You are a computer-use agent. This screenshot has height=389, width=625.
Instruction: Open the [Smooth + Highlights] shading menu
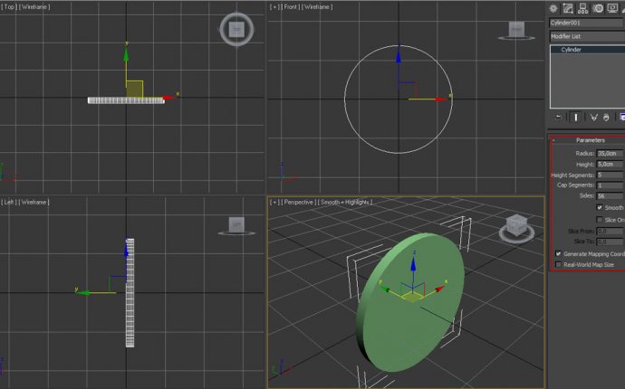click(x=345, y=203)
